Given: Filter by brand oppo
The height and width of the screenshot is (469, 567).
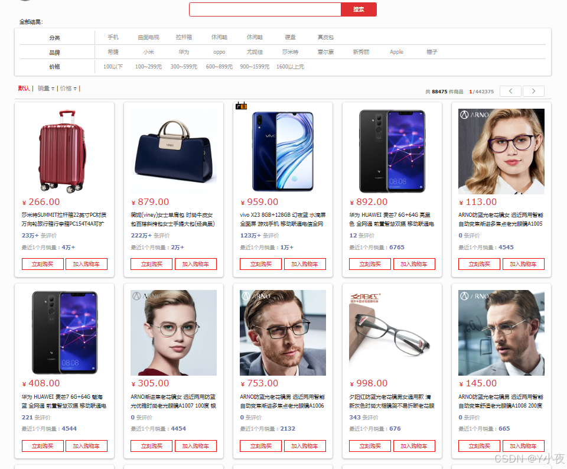Looking at the screenshot, I should coord(219,52).
